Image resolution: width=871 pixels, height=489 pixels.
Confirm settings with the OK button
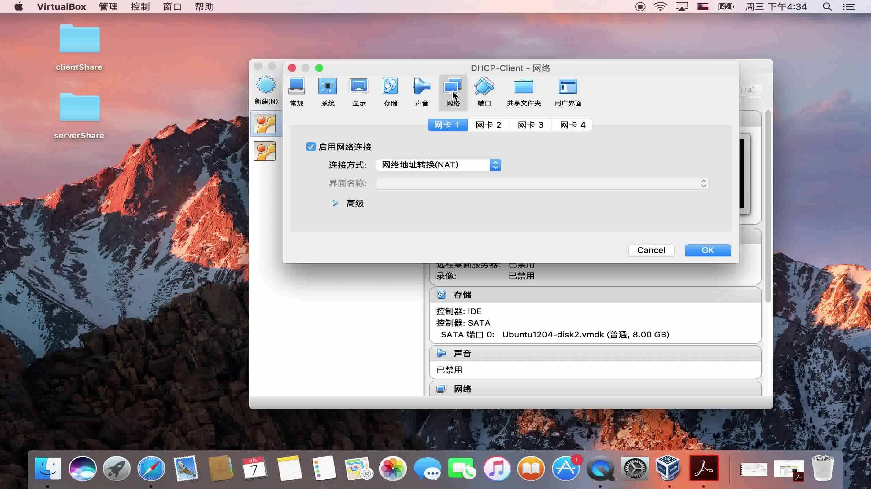click(x=707, y=250)
